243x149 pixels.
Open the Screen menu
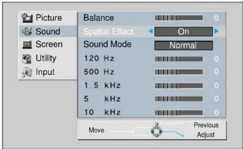(x=49, y=44)
